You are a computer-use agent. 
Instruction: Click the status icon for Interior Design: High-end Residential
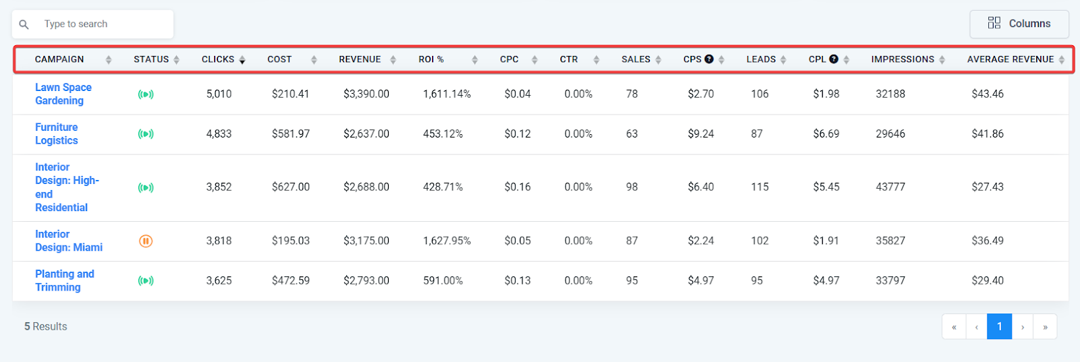coord(146,187)
